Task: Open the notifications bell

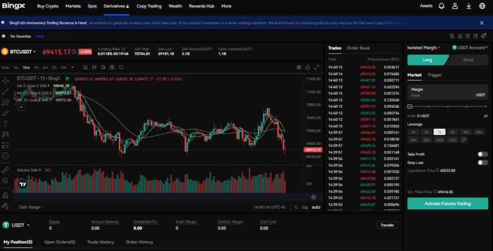Action: (441, 6)
